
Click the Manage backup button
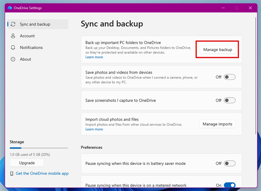pyautogui.click(x=218, y=50)
